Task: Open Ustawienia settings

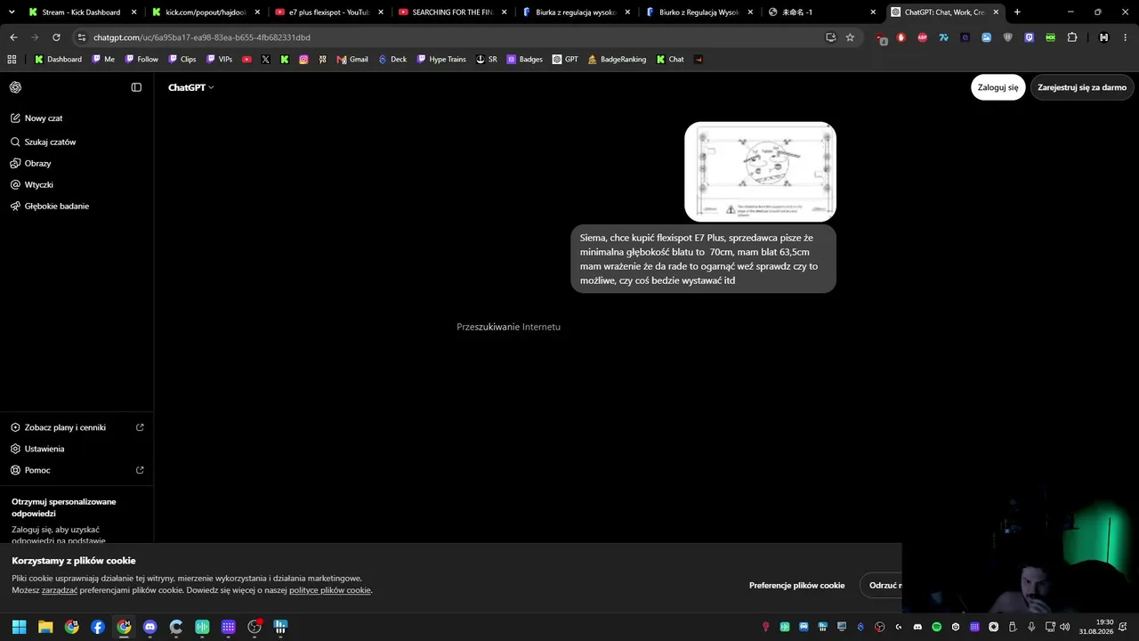Action: click(x=44, y=449)
